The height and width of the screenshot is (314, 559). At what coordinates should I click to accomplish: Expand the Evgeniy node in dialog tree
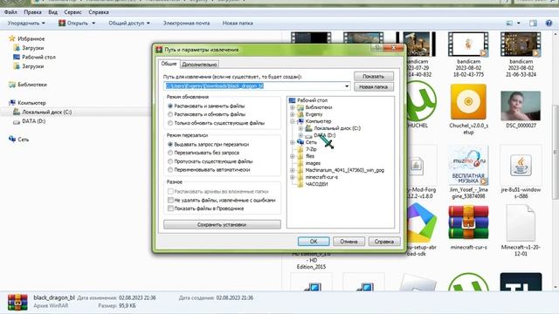pyautogui.click(x=293, y=114)
